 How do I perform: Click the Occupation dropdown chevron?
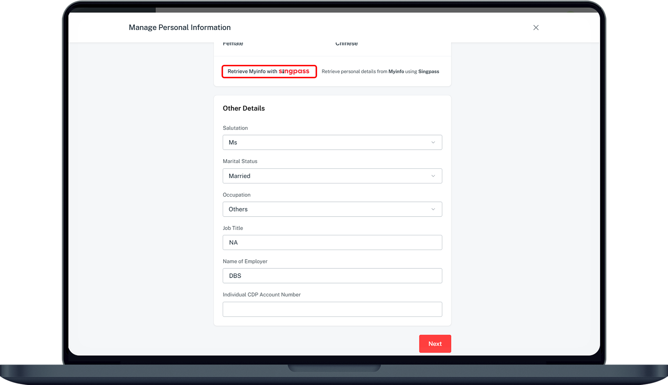pos(433,209)
